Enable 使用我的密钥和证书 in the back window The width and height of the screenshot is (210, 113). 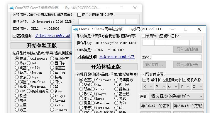(x=79, y=15)
